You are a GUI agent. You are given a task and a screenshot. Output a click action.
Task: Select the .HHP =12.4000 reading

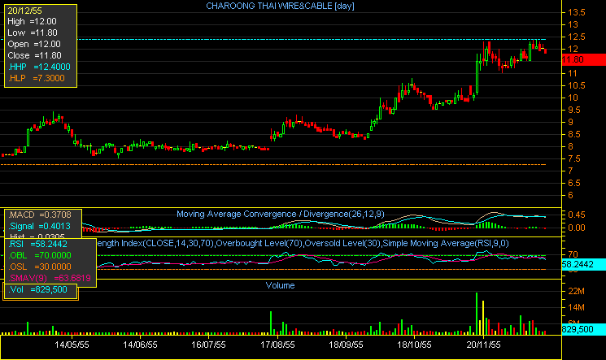coord(39,67)
